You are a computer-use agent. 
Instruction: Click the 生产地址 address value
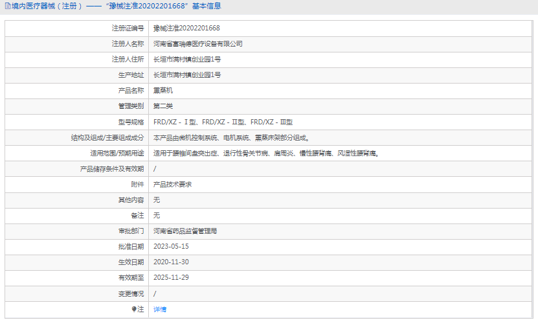click(x=187, y=75)
